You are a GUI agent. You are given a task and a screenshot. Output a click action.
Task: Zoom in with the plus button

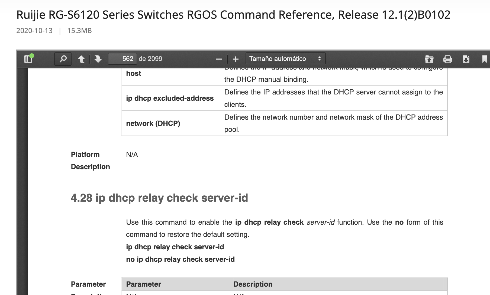coord(236,59)
